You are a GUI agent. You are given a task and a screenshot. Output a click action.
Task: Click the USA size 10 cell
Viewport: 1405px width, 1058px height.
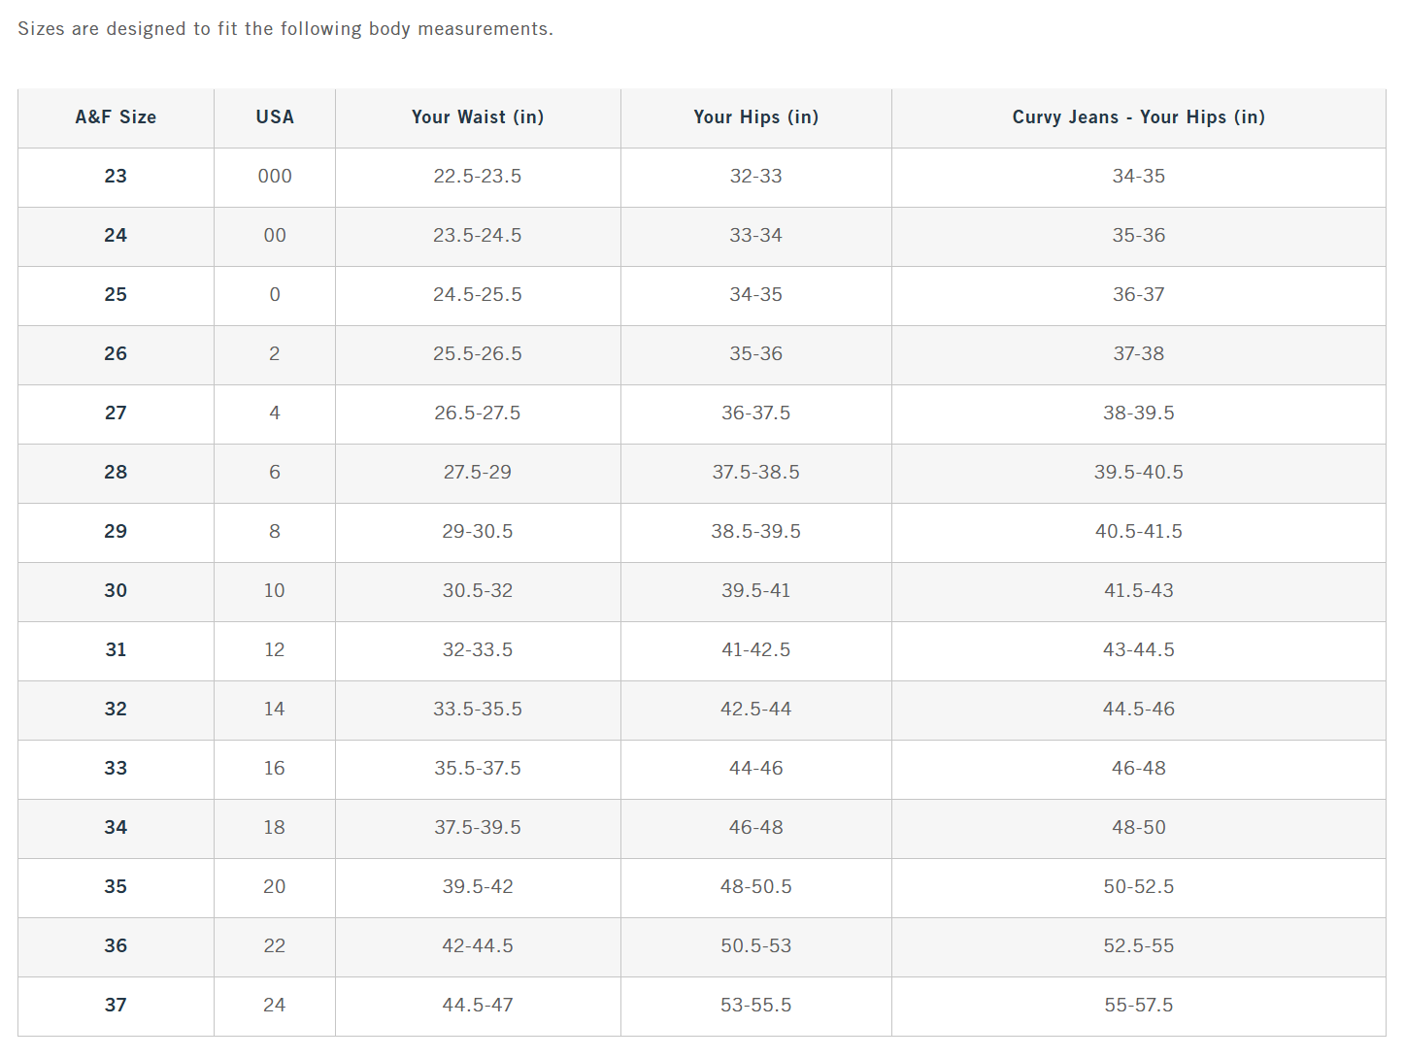tap(275, 591)
